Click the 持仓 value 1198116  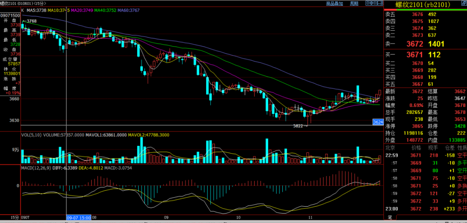coord(413,133)
